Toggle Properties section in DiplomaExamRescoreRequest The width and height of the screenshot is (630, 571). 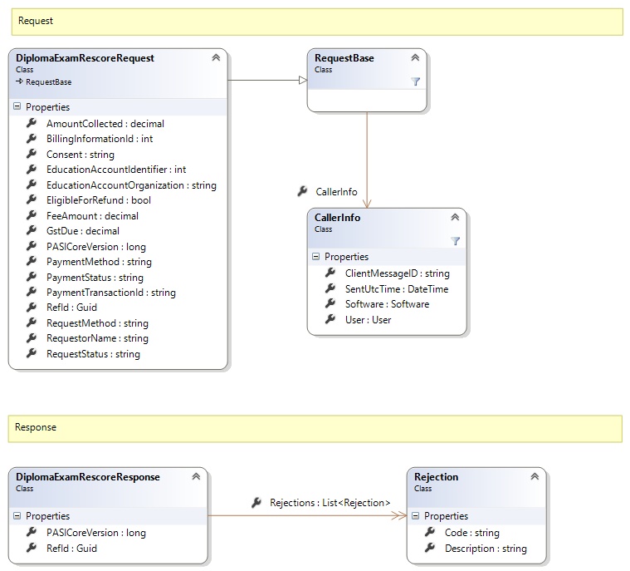pos(17,107)
